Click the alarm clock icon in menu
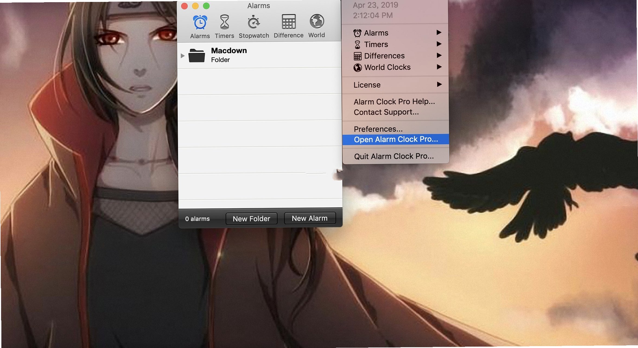Viewport: 638px width, 348px height. pos(357,33)
